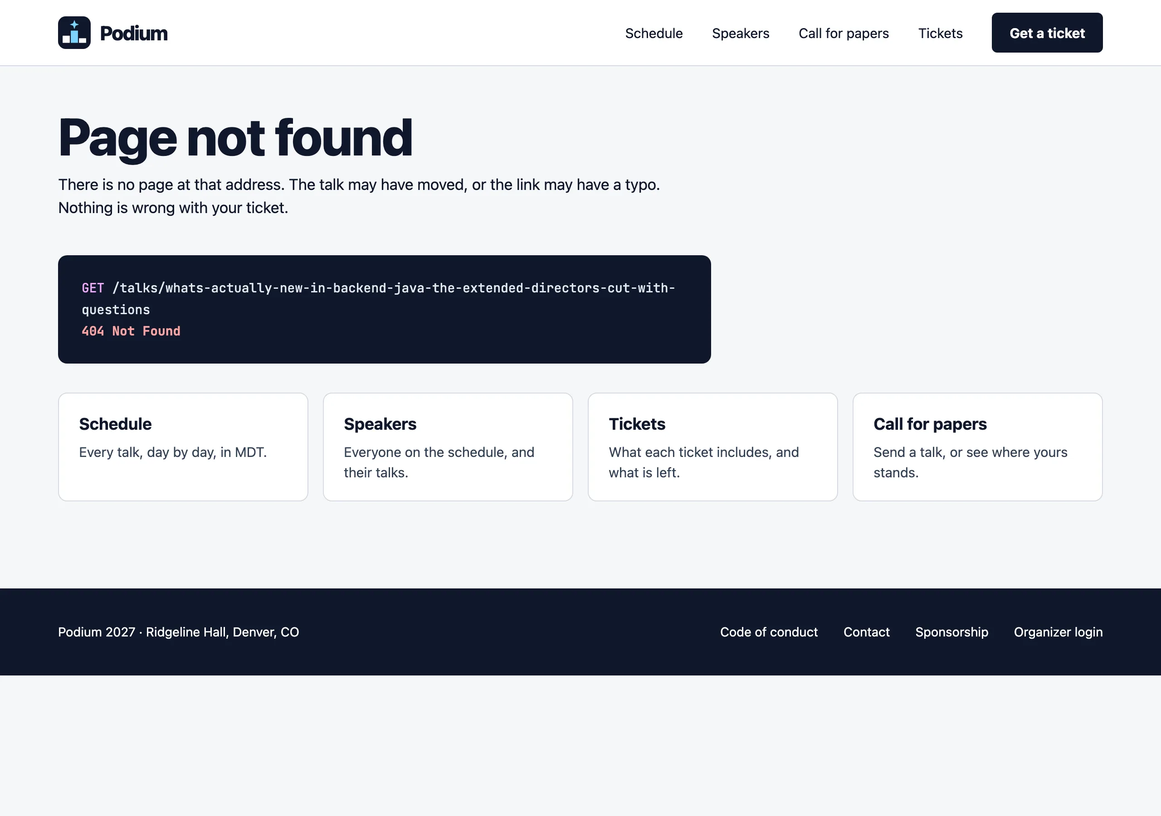This screenshot has width=1161, height=816.
Task: Click the '404 Not Found' status line
Action: click(x=131, y=331)
